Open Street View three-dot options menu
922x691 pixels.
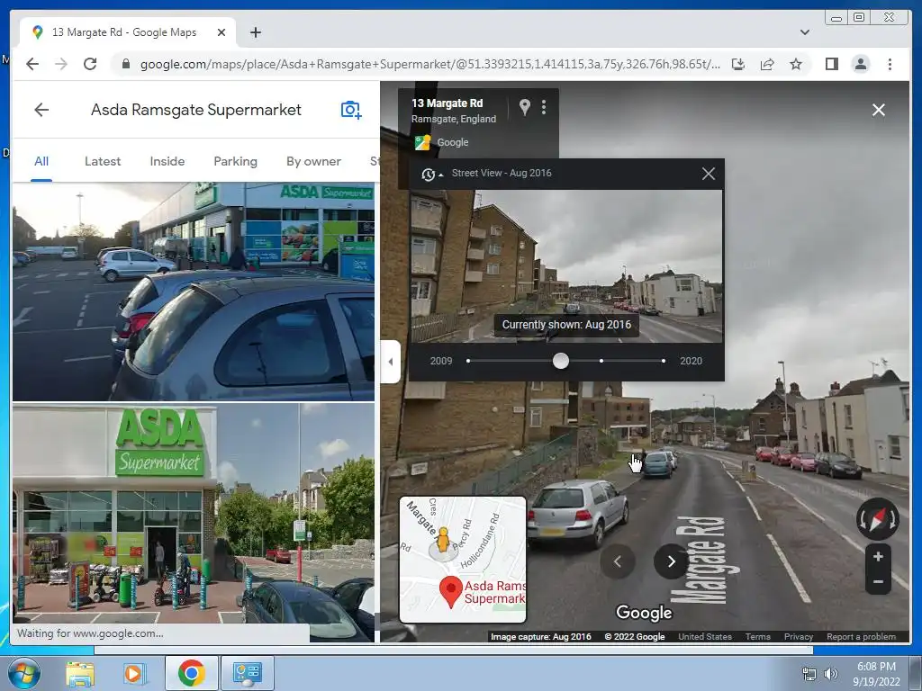click(544, 107)
